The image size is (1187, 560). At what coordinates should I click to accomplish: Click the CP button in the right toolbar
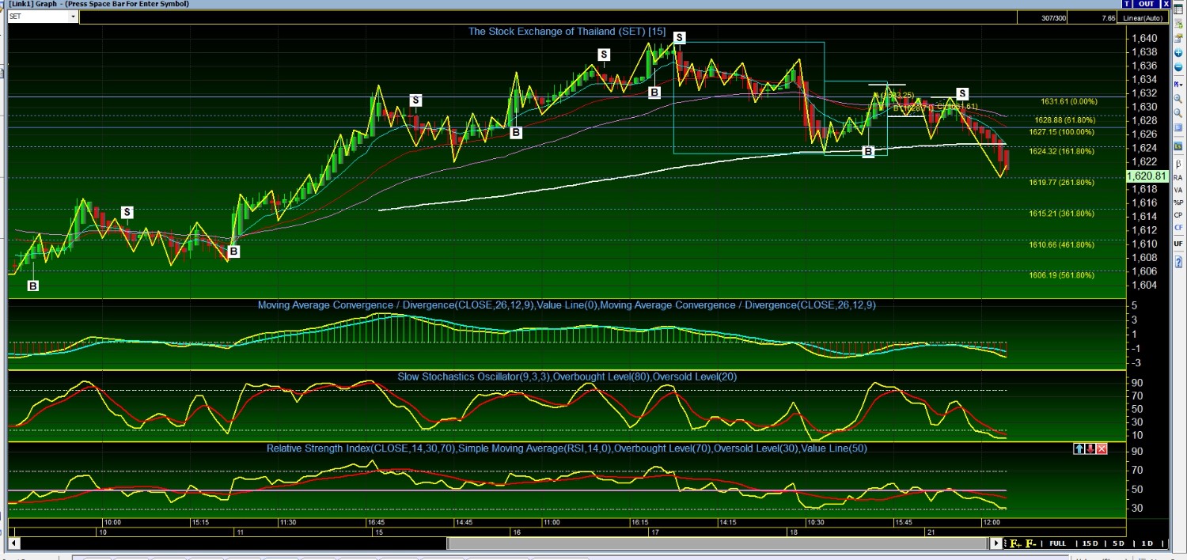[x=1178, y=215]
